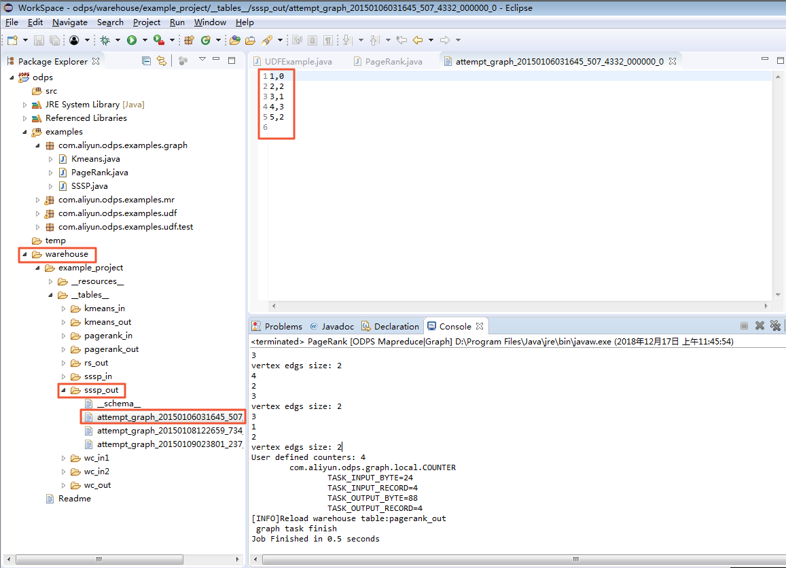Toggle Show Whitespace Characters icon
This screenshot has width=786, height=568.
point(329,41)
